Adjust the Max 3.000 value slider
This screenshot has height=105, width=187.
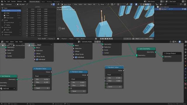point(114,81)
